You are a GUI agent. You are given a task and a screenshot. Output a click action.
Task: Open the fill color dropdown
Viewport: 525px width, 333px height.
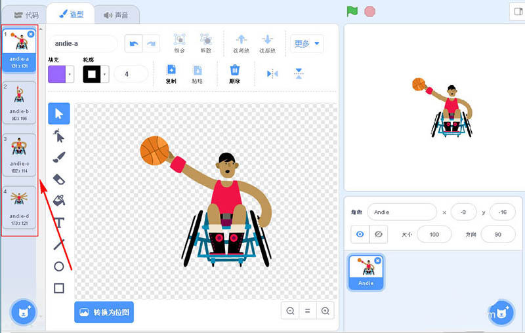(x=70, y=74)
